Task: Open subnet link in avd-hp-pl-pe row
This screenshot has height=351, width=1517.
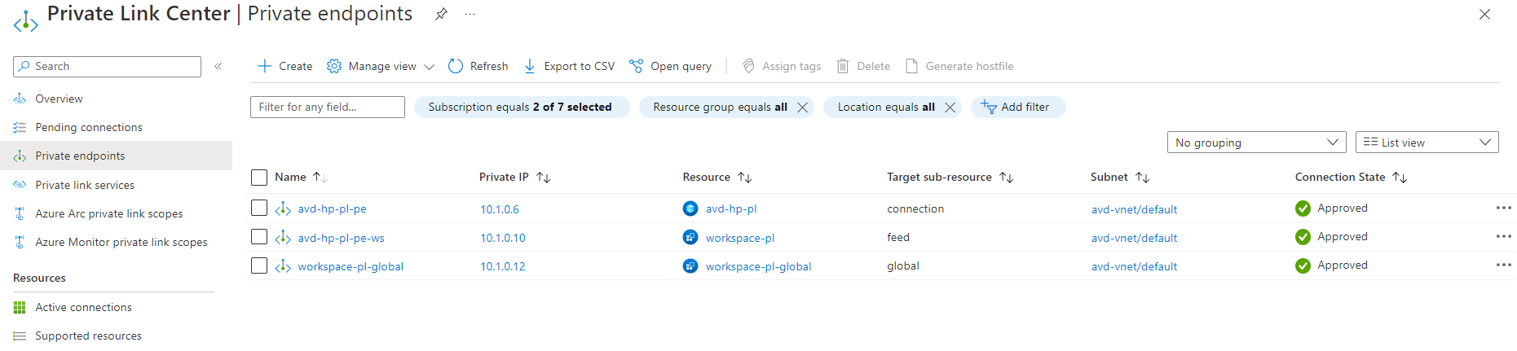Action: tap(1134, 209)
